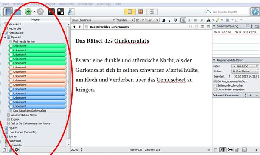
Task: Open the dropdown arrow beside Add button
Action: tap(34, 12)
